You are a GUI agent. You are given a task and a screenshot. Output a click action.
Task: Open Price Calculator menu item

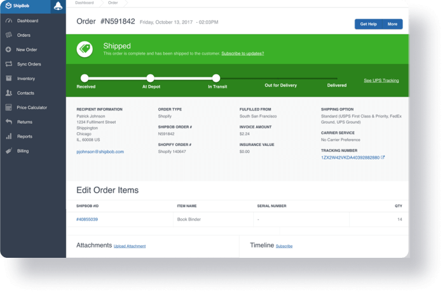(32, 107)
